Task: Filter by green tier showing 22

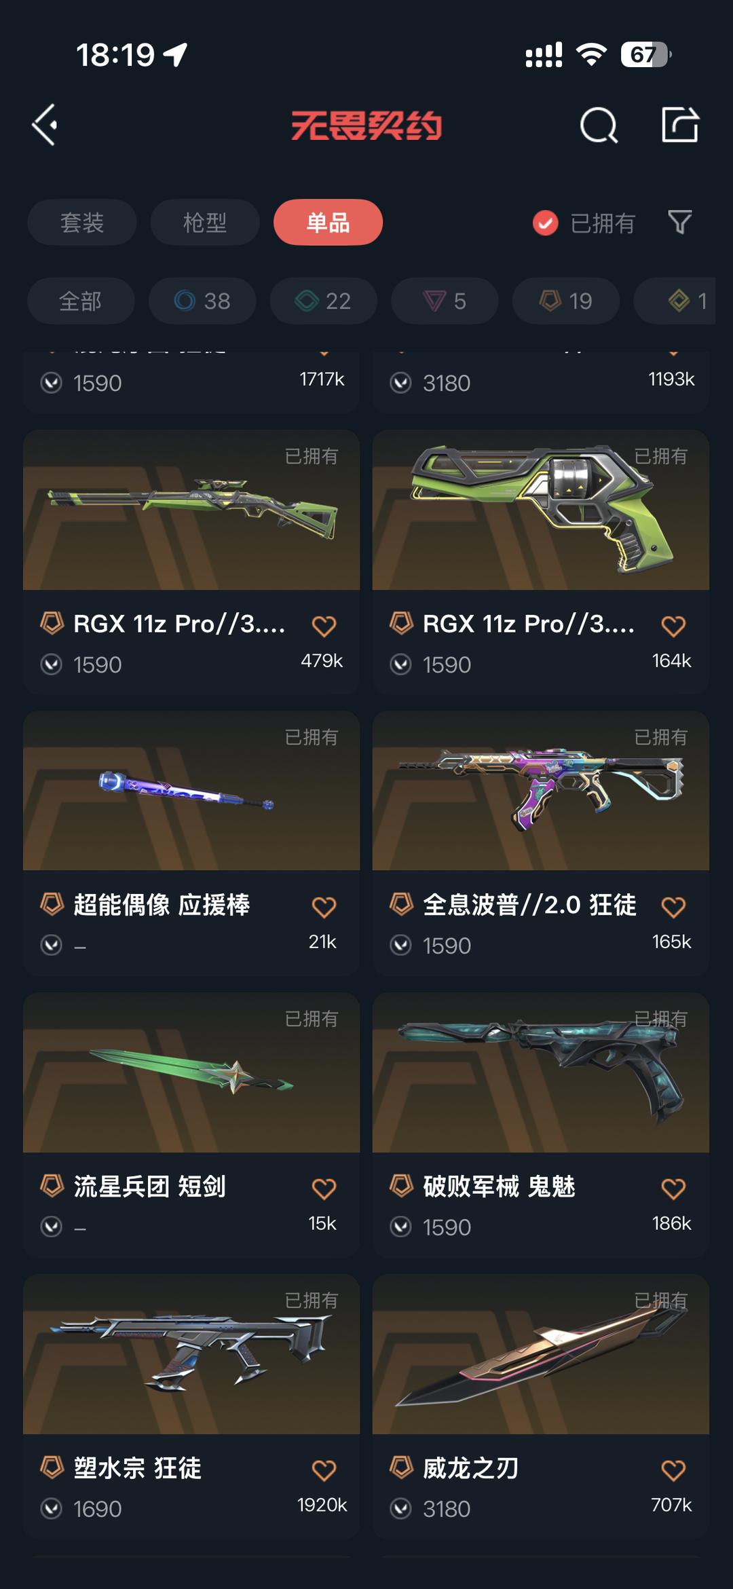Action: [x=323, y=301]
